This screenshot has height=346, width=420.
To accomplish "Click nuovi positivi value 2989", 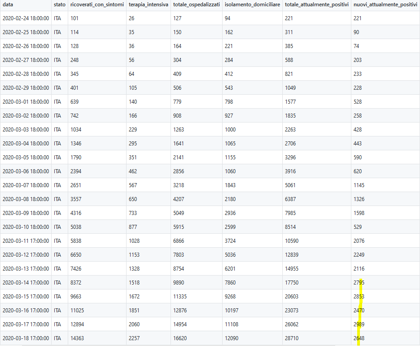I will (x=359, y=324).
